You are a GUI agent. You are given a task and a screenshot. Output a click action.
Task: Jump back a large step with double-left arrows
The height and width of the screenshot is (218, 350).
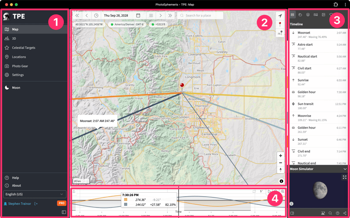pos(77,16)
